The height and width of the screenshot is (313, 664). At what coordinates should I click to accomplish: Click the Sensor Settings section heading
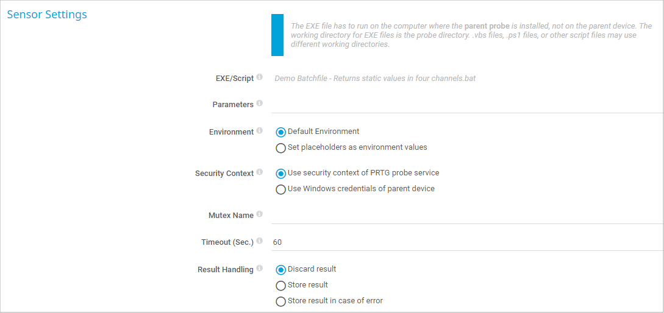pyautogui.click(x=47, y=15)
